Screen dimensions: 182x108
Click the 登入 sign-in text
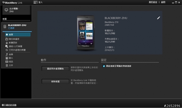40,2
